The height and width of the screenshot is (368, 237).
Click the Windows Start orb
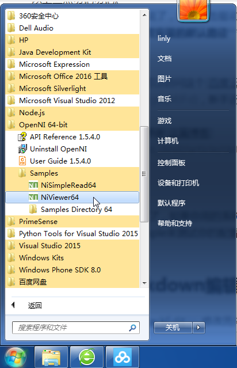click(x=16, y=358)
